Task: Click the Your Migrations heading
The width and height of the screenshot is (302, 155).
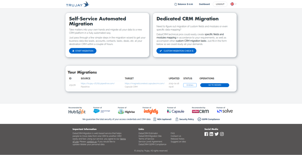Action: pos(82,72)
